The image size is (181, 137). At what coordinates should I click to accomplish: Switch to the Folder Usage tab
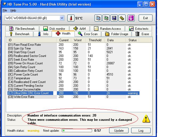pos(117,34)
